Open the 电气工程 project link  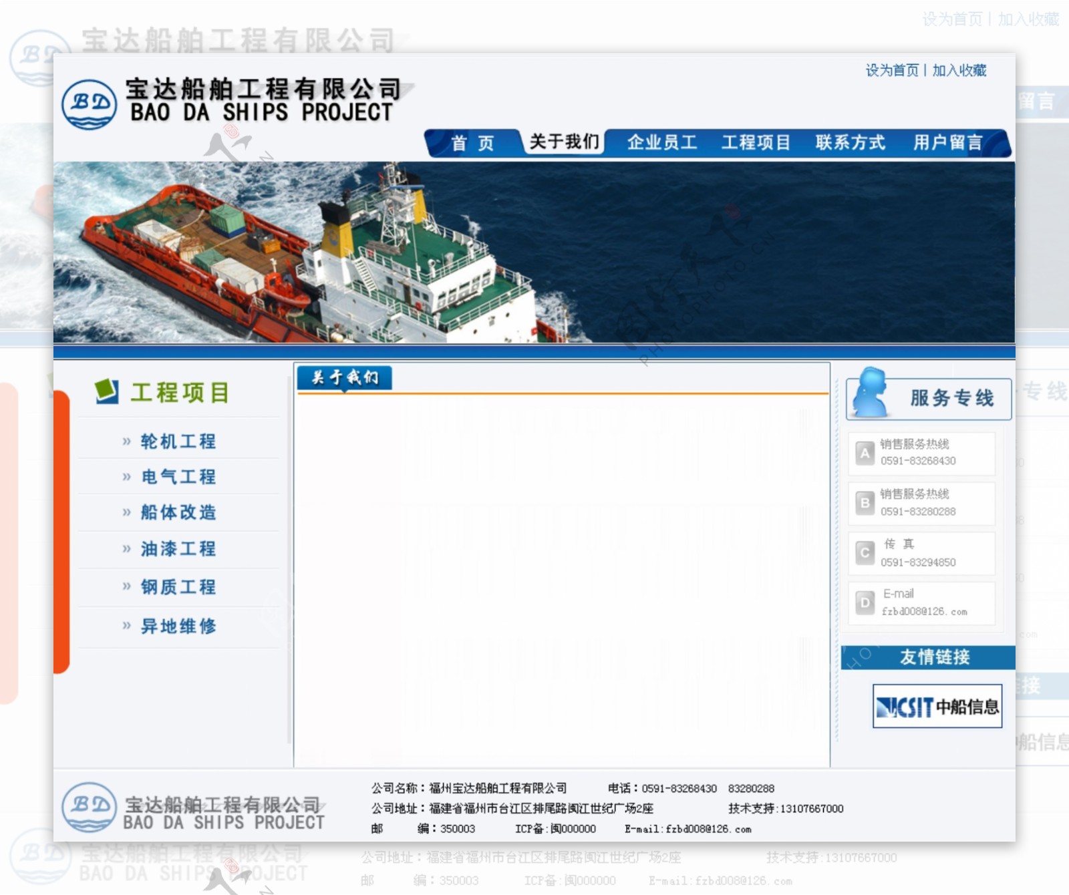[x=178, y=477]
